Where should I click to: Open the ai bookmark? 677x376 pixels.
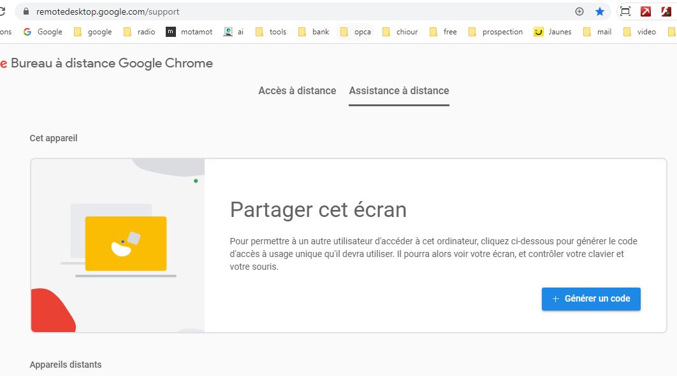[233, 32]
